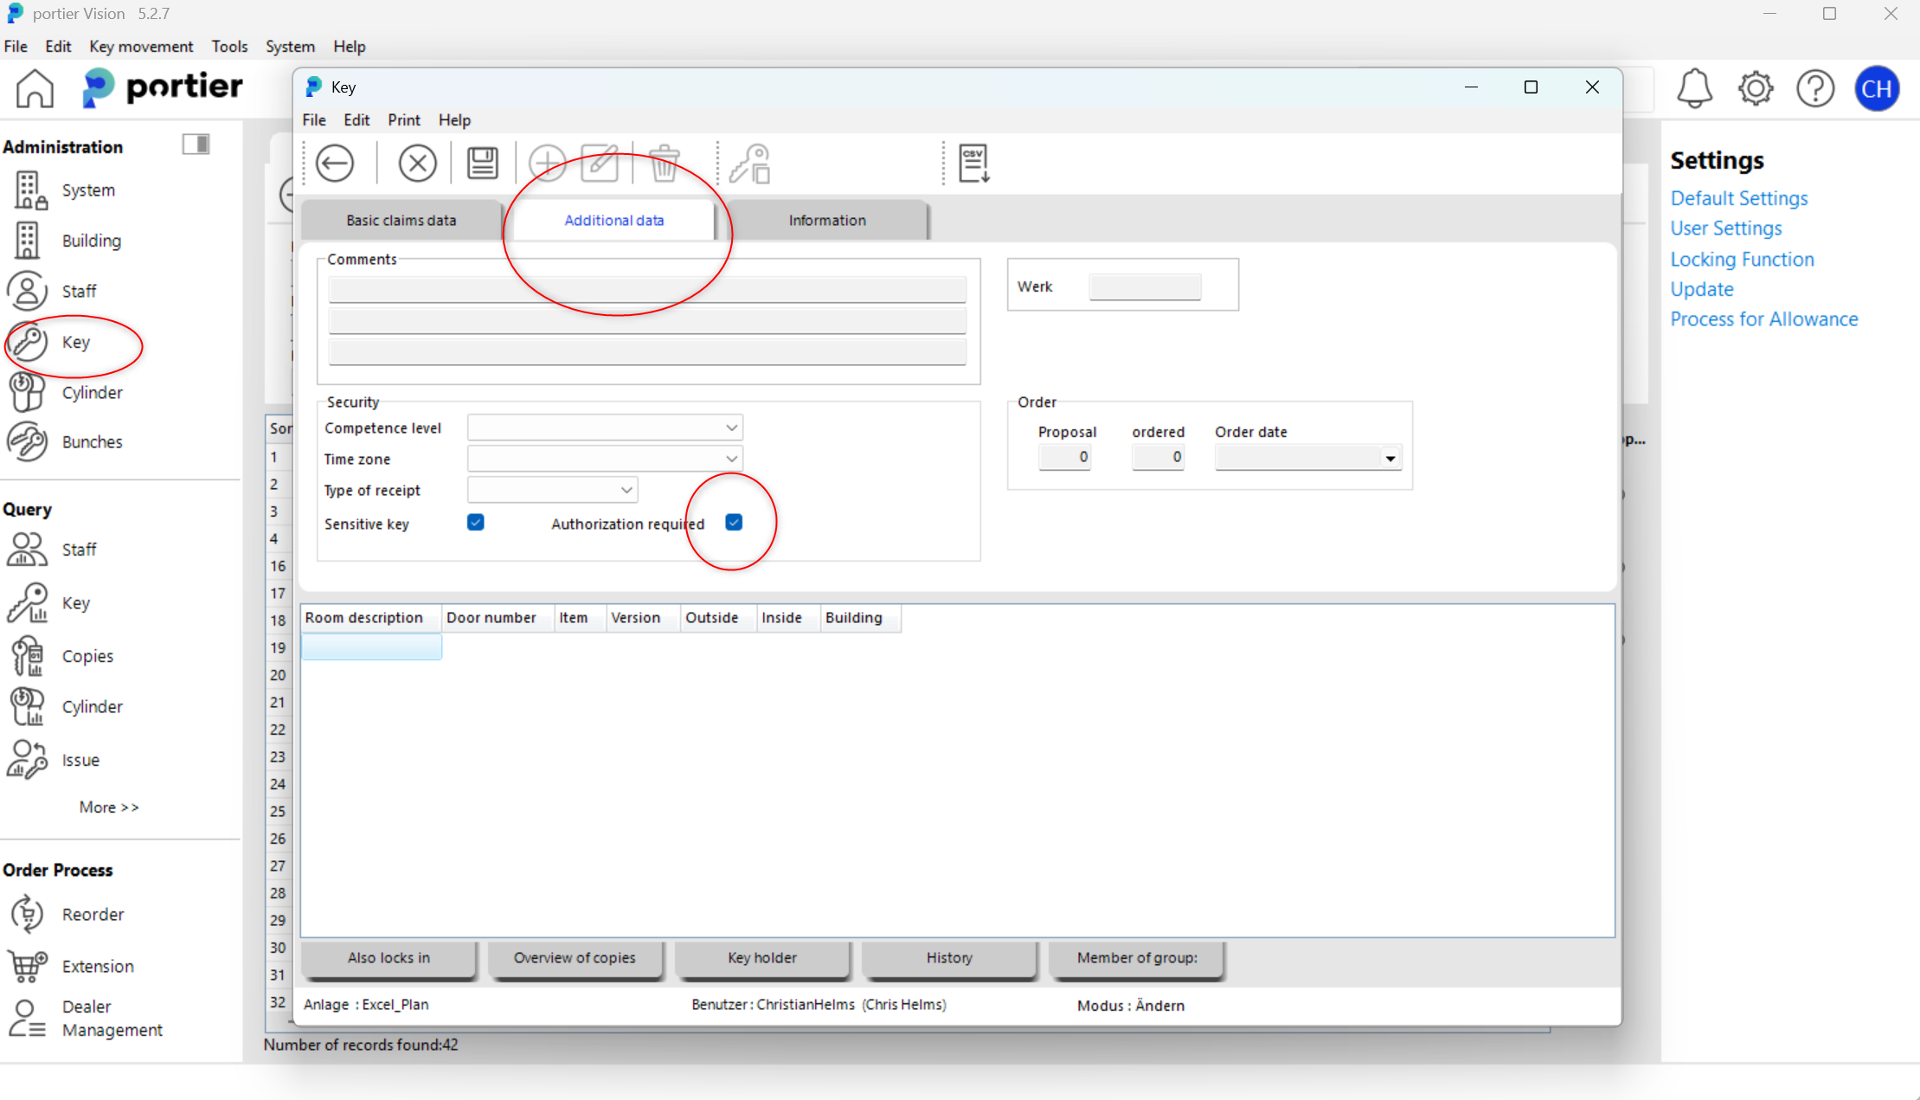Click the first Comments input line
This screenshot has height=1100, width=1920.
pyautogui.click(x=646, y=289)
